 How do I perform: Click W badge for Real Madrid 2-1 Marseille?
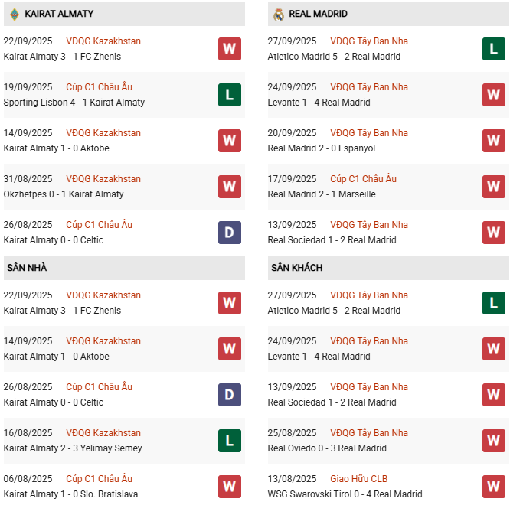pos(494,187)
